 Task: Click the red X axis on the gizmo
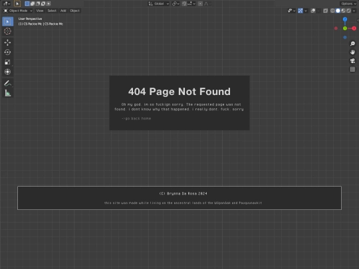pyautogui.click(x=354, y=29)
